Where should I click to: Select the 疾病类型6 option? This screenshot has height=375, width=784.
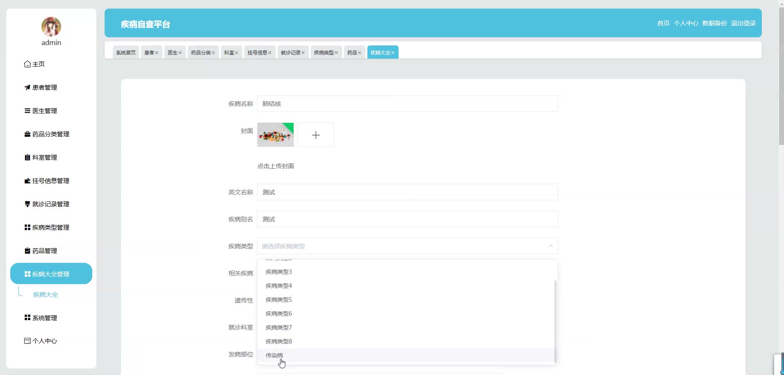pos(407,314)
